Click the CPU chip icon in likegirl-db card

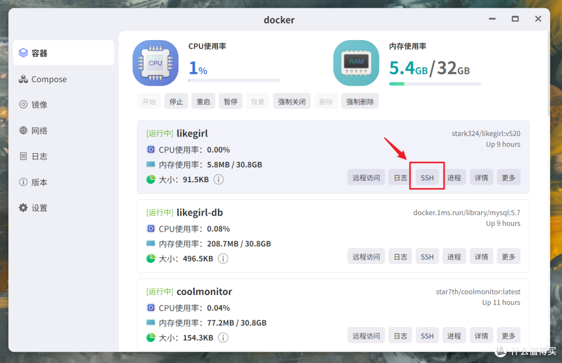coord(151,228)
